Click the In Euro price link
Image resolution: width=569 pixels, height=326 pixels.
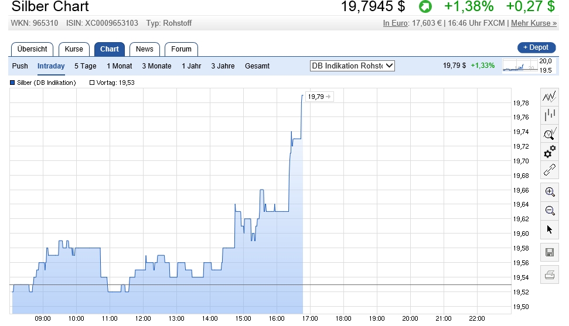point(395,23)
